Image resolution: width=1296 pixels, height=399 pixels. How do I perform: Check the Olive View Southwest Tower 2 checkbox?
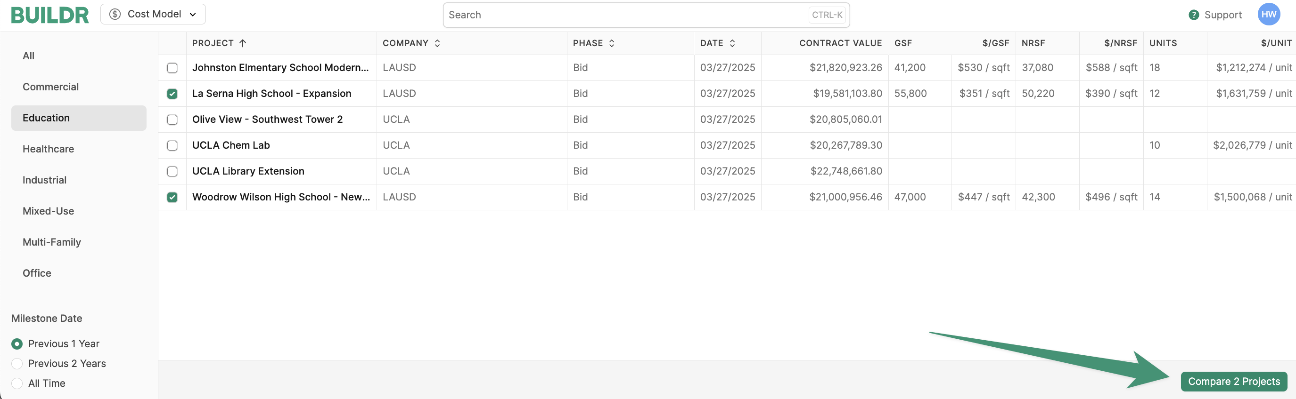click(x=172, y=120)
